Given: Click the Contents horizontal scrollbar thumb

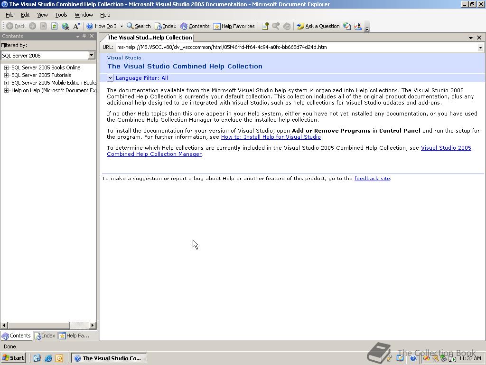Looking at the screenshot, I should tap(39, 325).
